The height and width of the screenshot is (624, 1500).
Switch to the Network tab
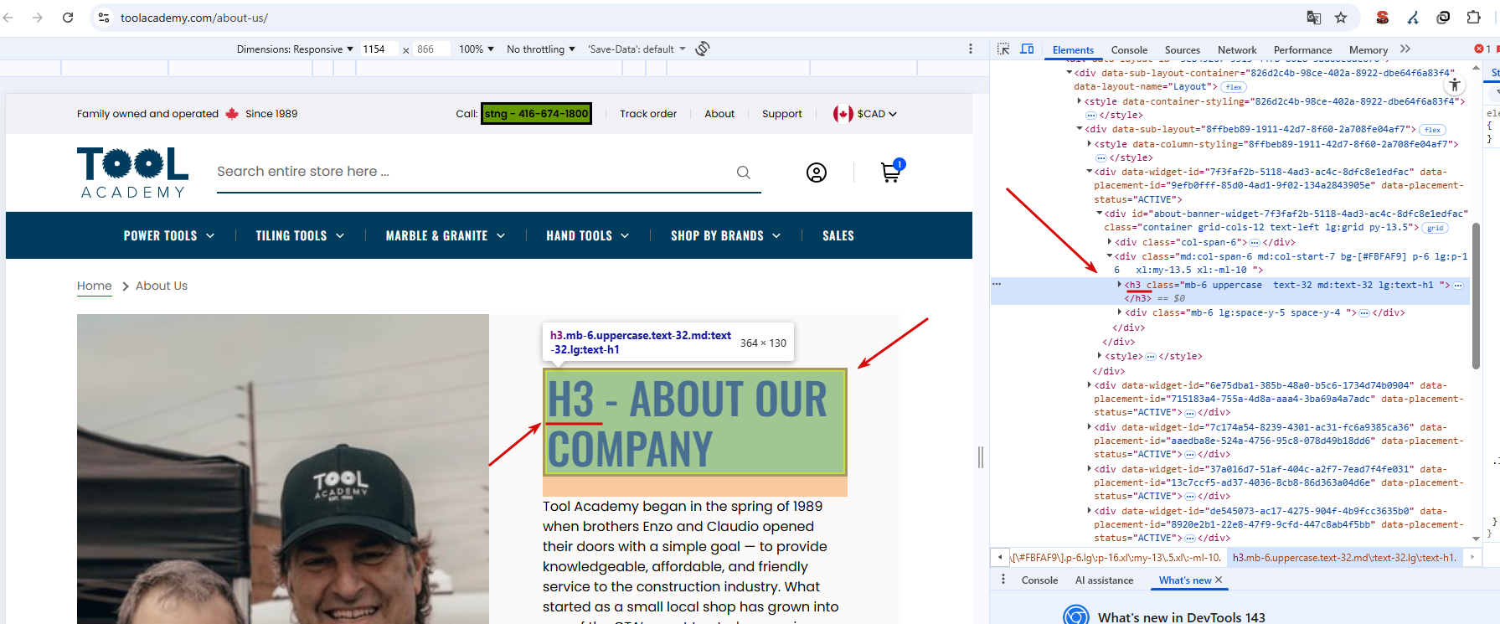point(1237,50)
